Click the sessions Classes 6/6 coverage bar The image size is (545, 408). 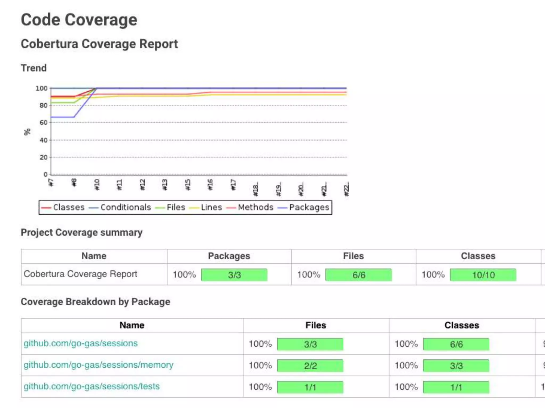(x=456, y=344)
